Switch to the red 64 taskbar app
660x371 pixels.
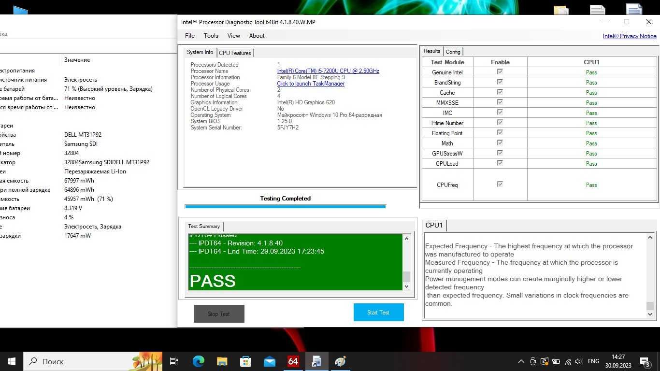tap(293, 361)
